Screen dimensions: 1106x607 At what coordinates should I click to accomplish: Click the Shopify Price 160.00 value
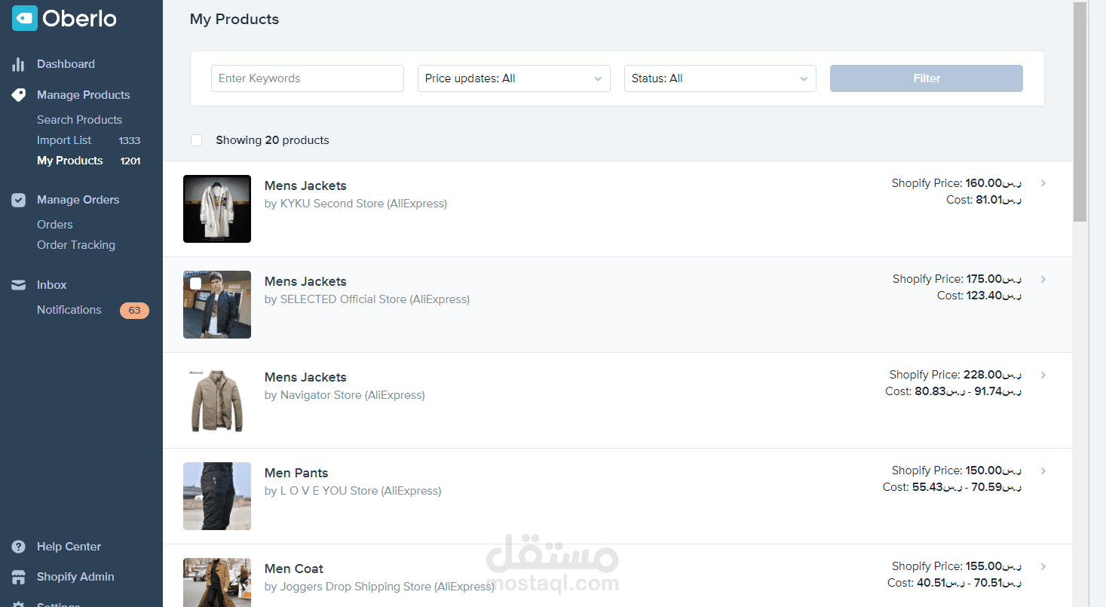[x=994, y=183]
